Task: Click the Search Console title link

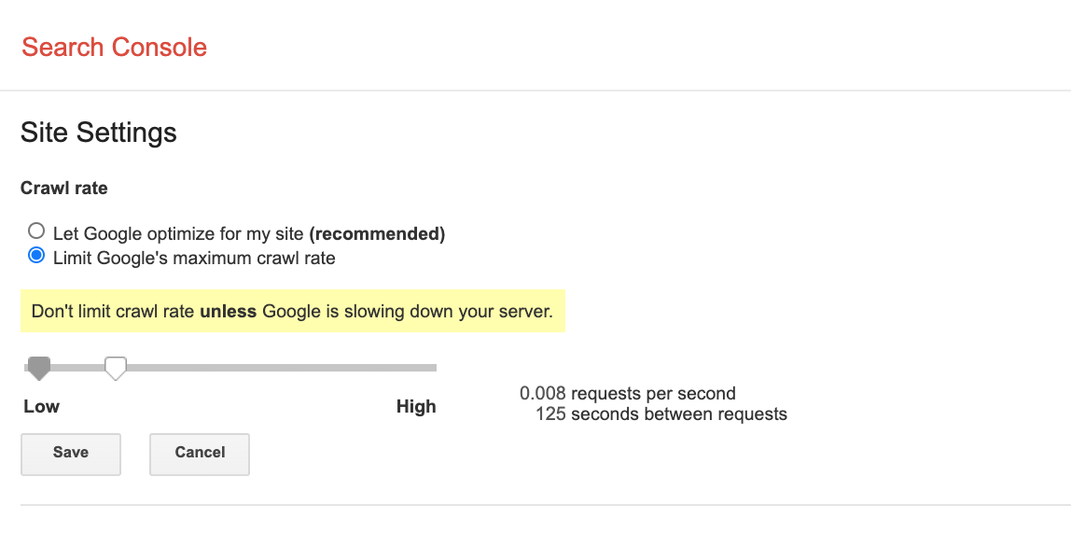Action: [114, 47]
